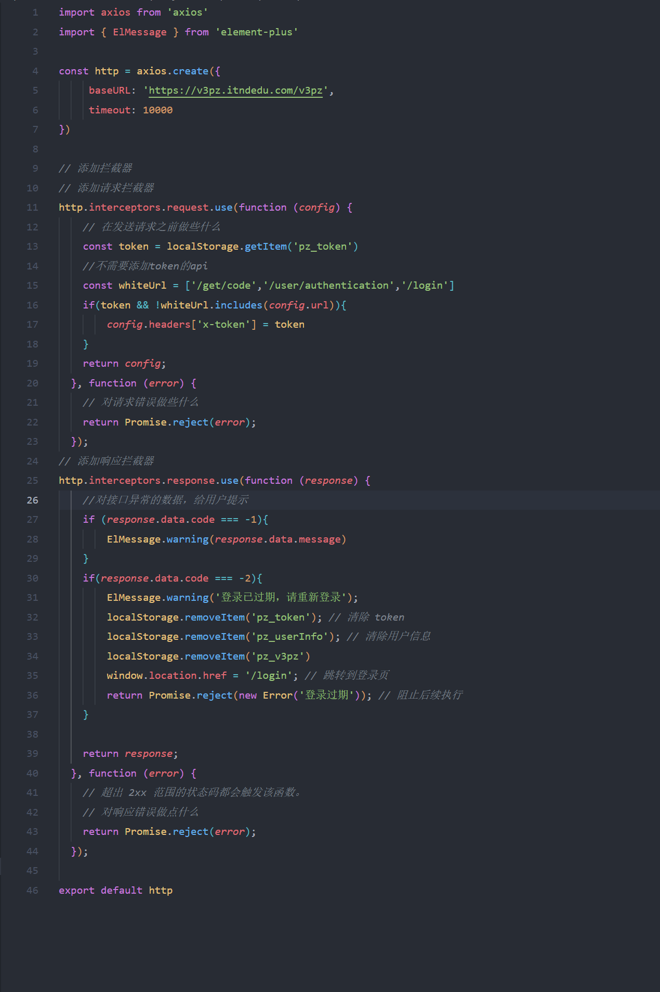This screenshot has width=660, height=992.
Task: Click the 'pz_token' string in getItem call
Action: click(x=322, y=247)
